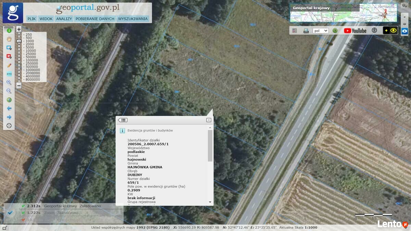Viewport: 411px width, 231px height.
Task: Open the YouTube link
Action: (355, 31)
